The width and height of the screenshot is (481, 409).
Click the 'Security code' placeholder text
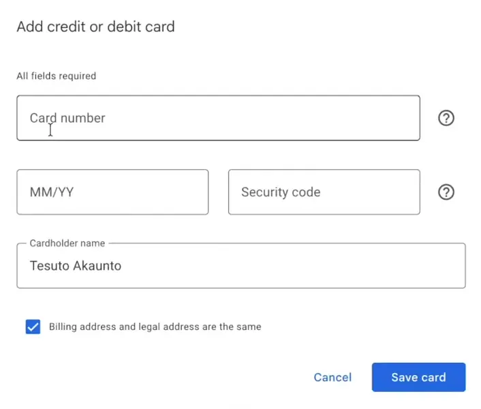tap(281, 192)
